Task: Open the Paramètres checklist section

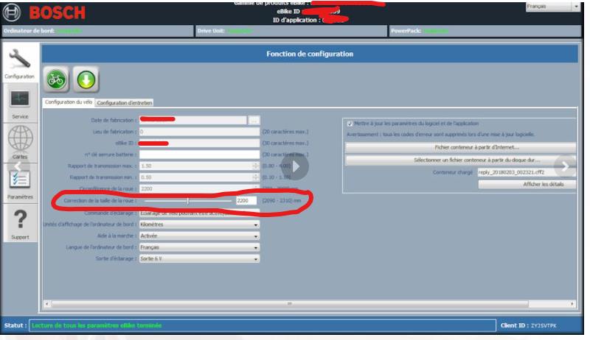Action: point(20,181)
